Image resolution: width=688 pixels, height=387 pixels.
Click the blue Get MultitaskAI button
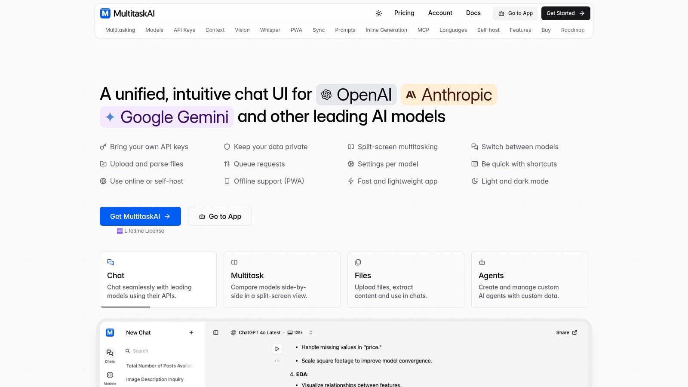[140, 216]
